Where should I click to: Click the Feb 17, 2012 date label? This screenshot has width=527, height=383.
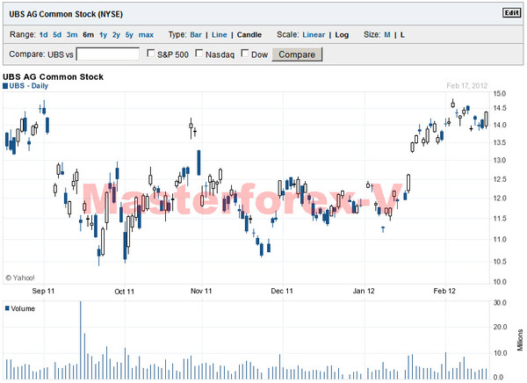coord(467,86)
